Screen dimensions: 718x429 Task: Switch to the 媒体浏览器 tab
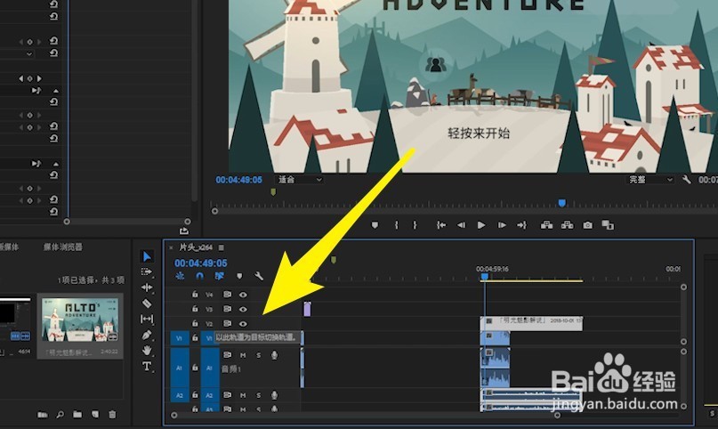click(x=63, y=247)
